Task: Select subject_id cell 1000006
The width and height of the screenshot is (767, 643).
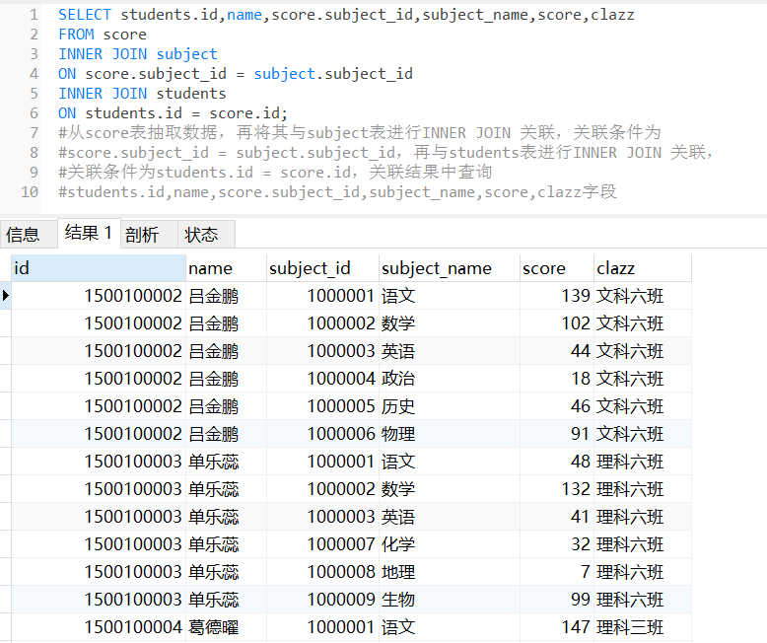Action: coord(322,434)
